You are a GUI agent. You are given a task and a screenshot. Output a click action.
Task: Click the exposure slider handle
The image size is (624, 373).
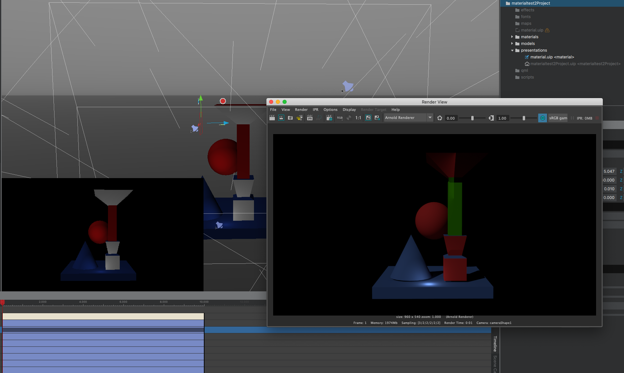click(472, 118)
